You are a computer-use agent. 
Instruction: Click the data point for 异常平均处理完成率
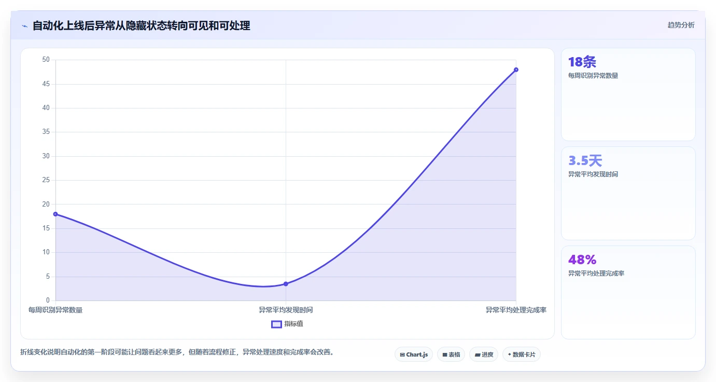point(516,70)
